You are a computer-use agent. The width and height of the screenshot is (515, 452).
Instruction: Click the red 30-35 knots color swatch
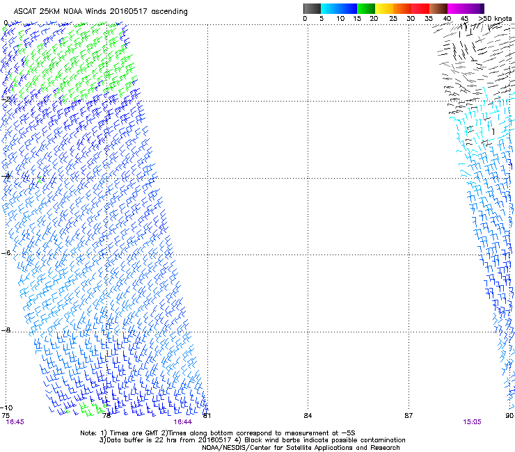pyautogui.click(x=420, y=8)
